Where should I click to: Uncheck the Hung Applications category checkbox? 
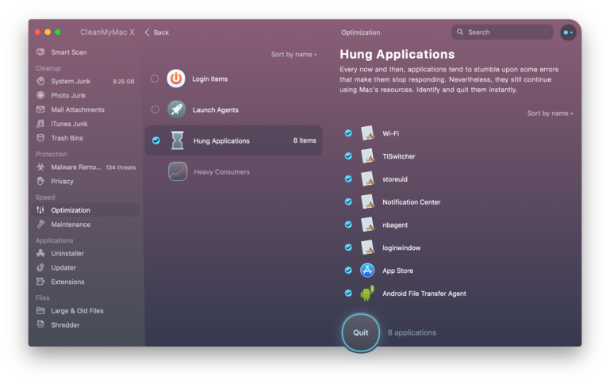tap(156, 140)
